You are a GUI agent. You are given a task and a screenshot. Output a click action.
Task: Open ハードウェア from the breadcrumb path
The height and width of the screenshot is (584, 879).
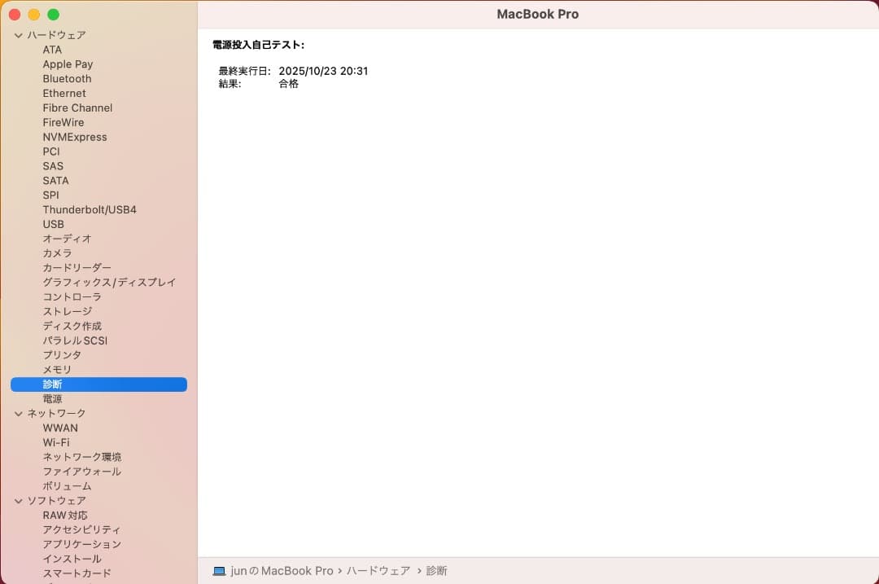point(378,570)
